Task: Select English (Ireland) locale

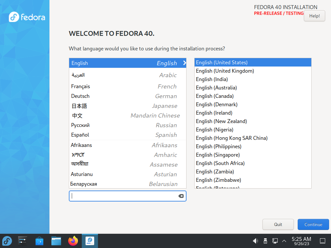Action: [253, 113]
